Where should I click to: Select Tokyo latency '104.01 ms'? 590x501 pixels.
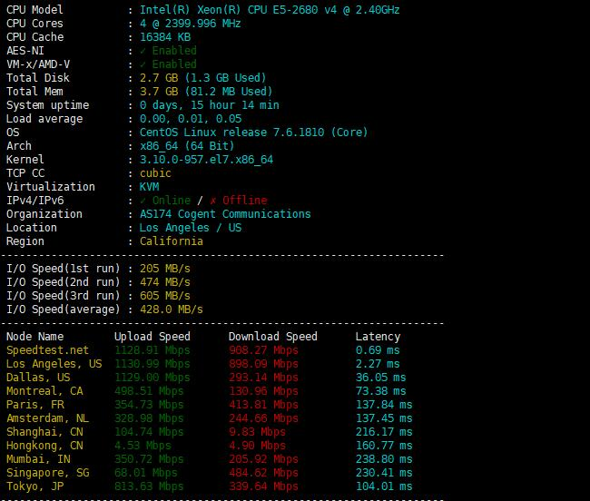coord(384,486)
